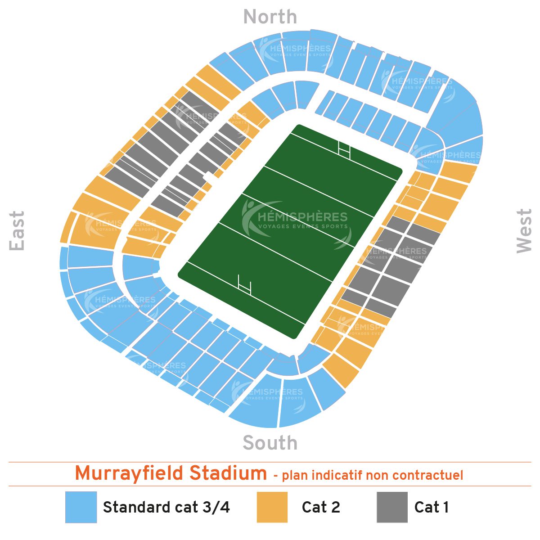Select the South stand label

pyautogui.click(x=270, y=443)
